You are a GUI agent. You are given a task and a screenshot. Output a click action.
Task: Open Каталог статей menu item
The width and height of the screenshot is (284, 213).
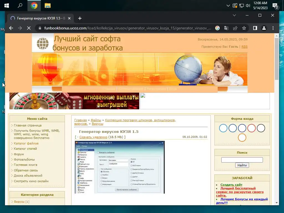[x=25, y=149]
